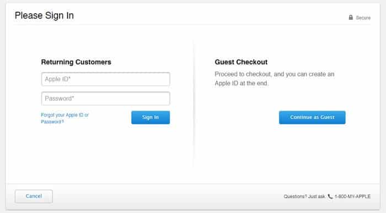Click the phone handset icon

point(330,196)
